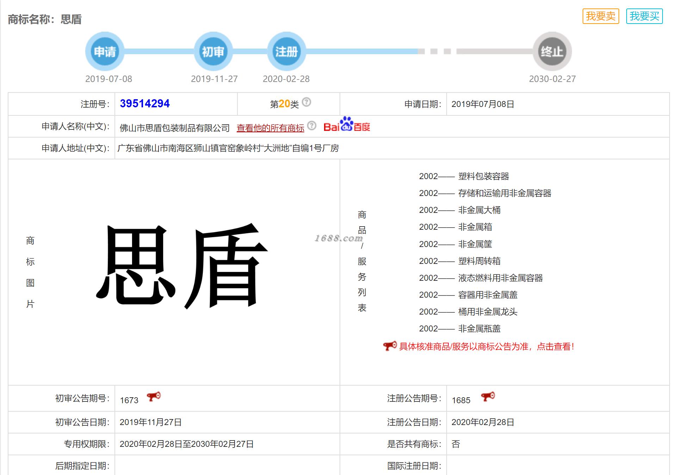Open the Baidu logo search link
The image size is (677, 475).
tap(347, 125)
